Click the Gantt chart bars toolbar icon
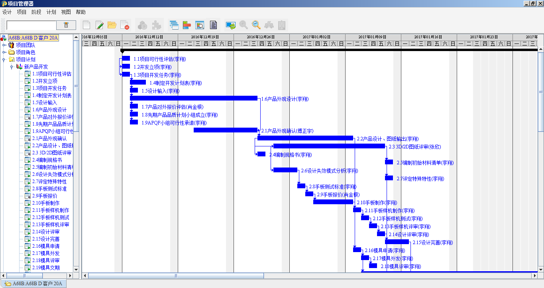The height and width of the screenshot is (288, 544). point(187,25)
